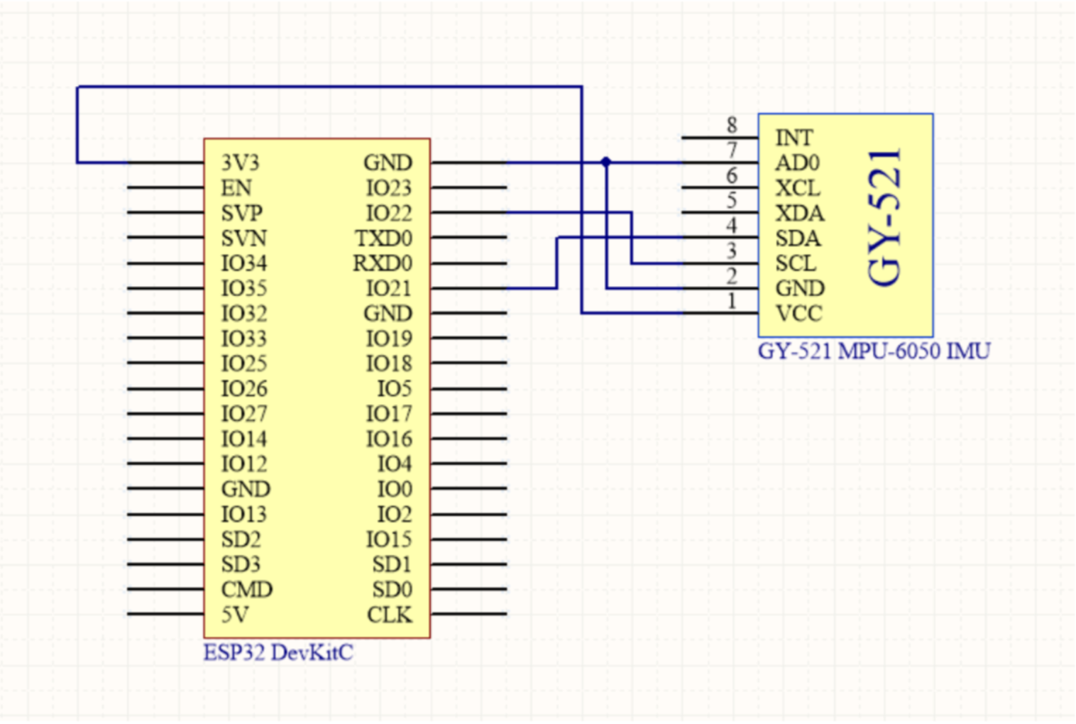Select the junction dot on GND wire

[605, 162]
